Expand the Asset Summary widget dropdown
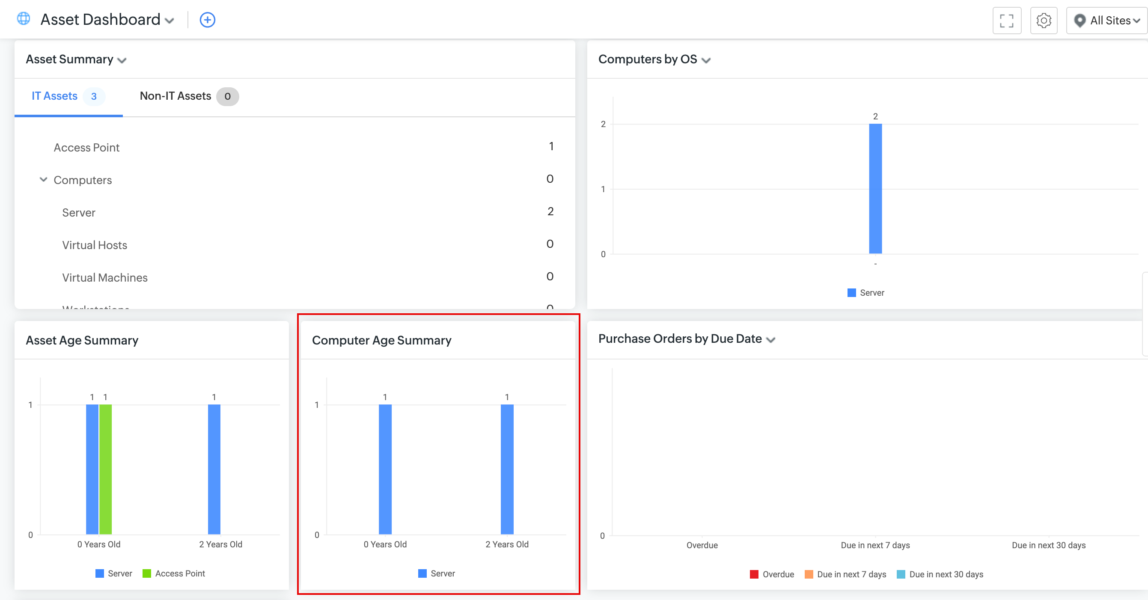 122,60
